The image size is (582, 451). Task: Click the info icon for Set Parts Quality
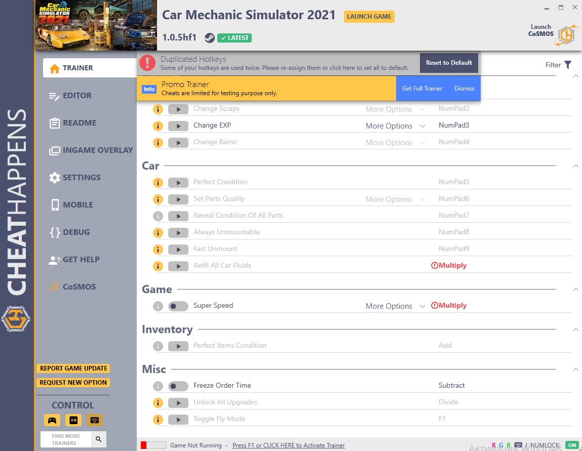158,199
